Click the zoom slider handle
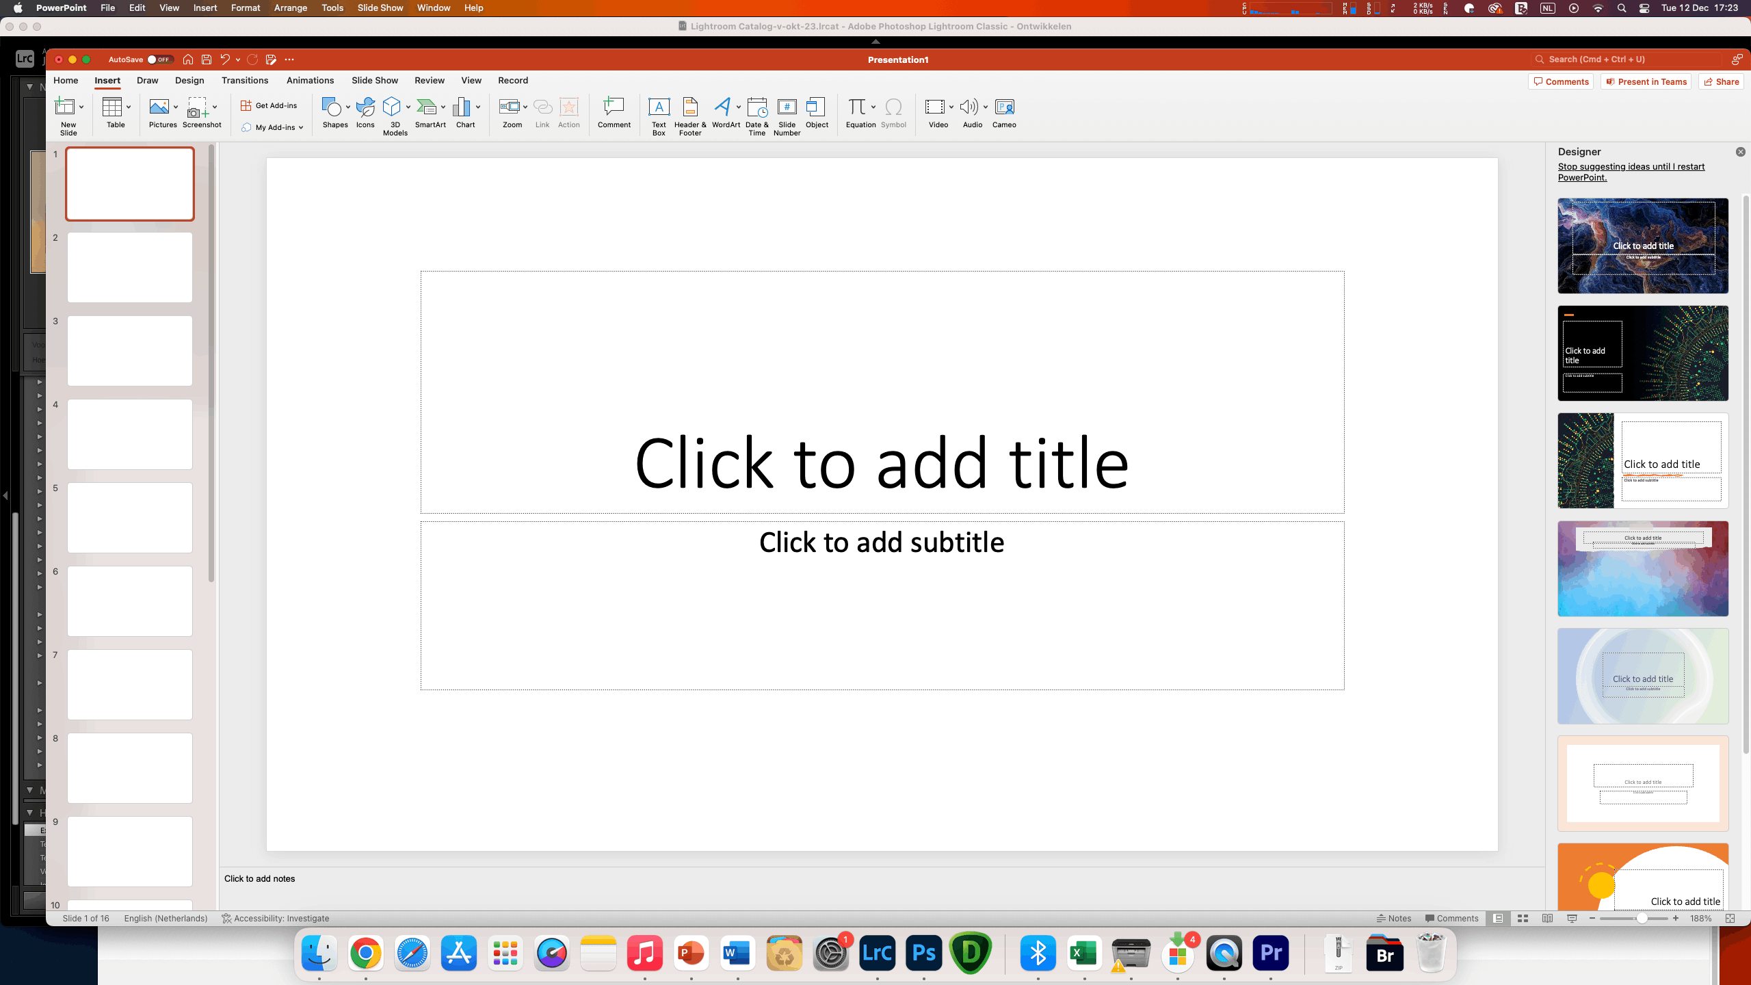Image resolution: width=1751 pixels, height=985 pixels. tap(1642, 919)
